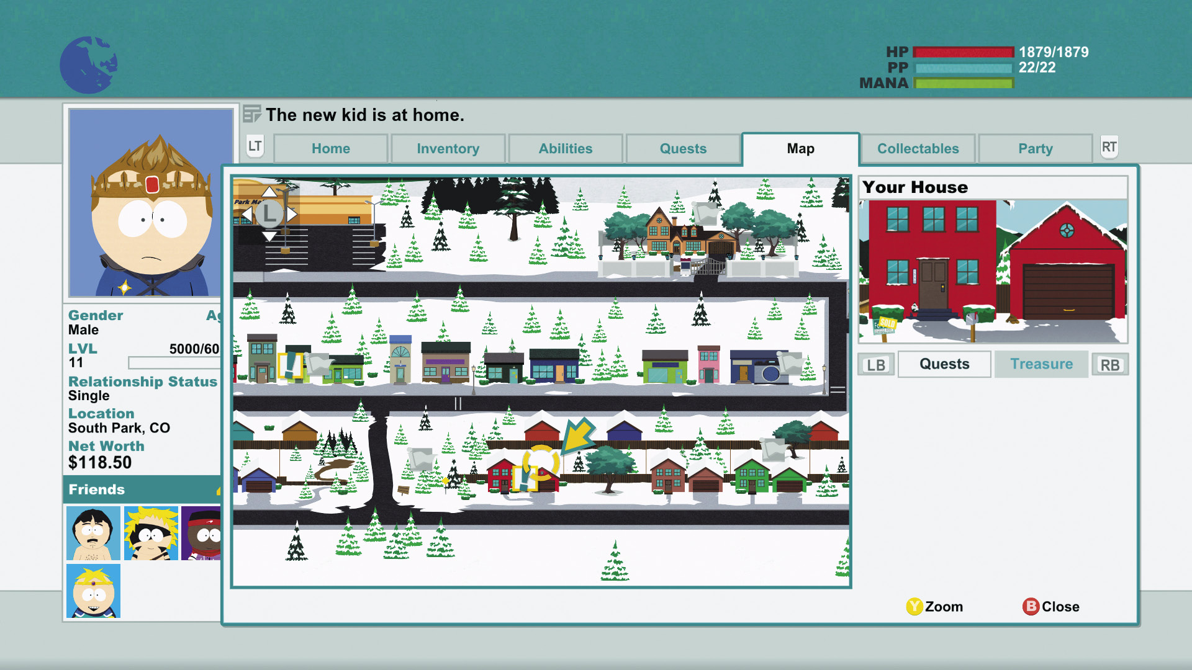Screen dimensions: 1192x670
Task: Click the status text 'The new kid is at home.'
Action: 365,115
